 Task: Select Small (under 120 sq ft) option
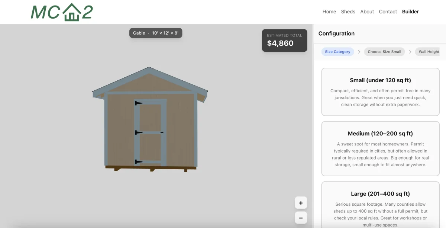380,92
